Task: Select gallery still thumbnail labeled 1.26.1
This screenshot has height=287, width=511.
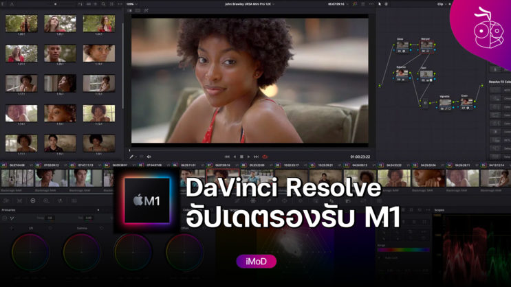Action: (x=21, y=24)
